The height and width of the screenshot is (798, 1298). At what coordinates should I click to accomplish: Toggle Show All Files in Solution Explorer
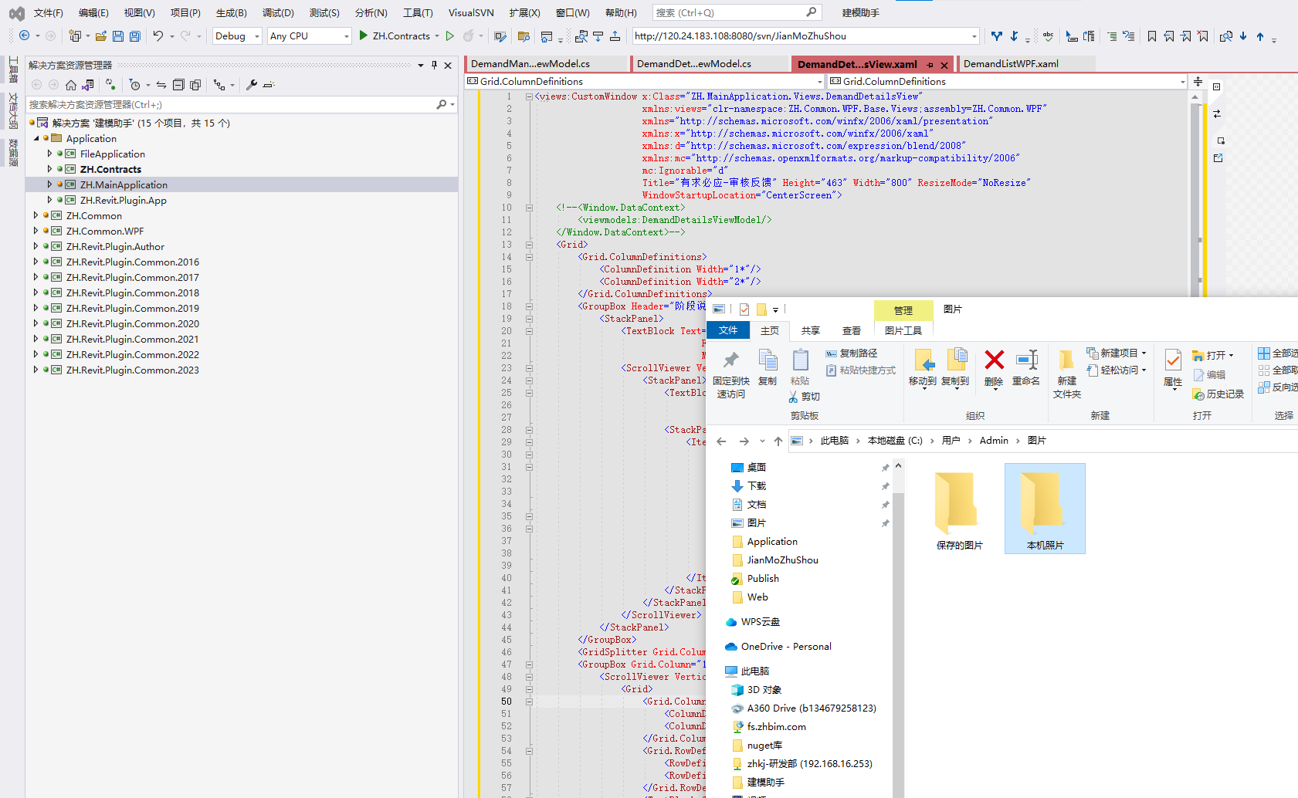[195, 85]
